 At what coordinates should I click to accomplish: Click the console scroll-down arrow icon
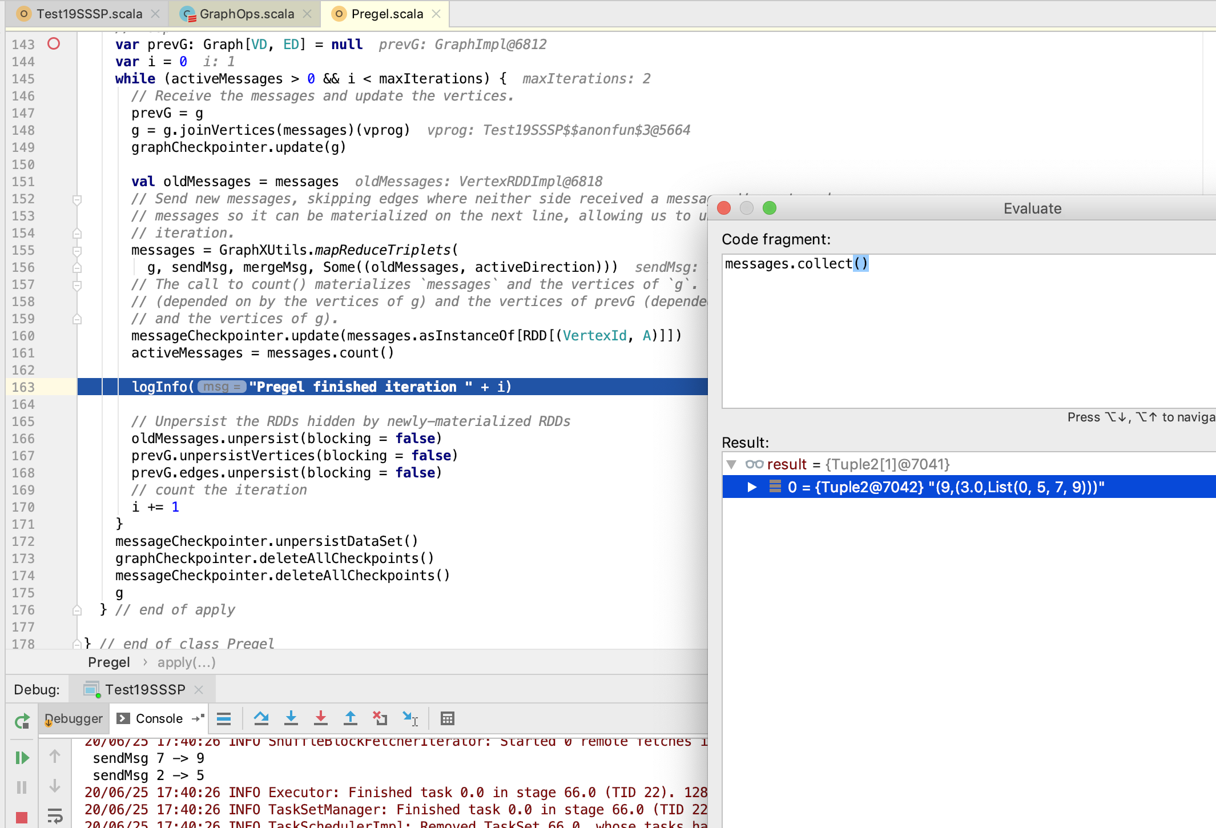[x=55, y=786]
